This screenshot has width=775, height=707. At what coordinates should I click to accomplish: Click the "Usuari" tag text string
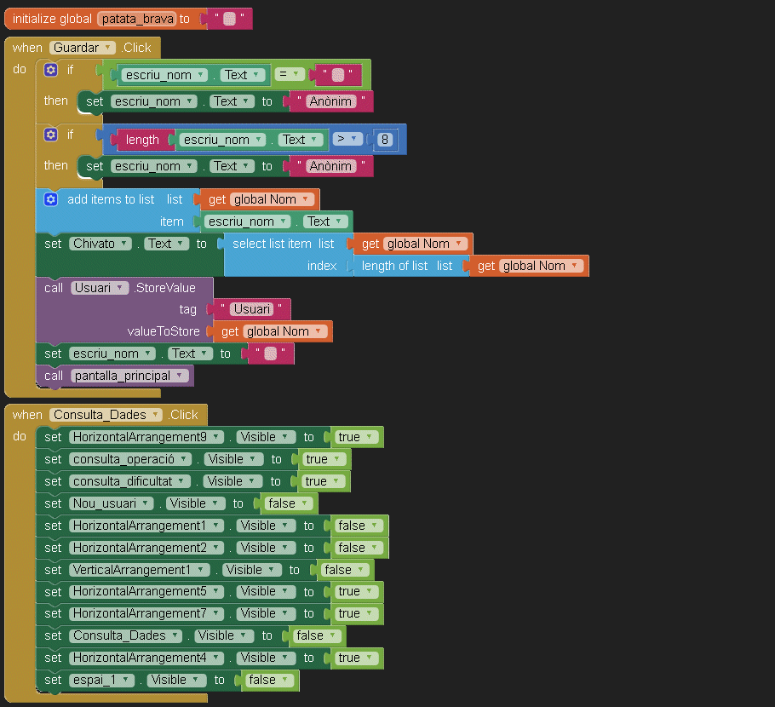click(252, 309)
